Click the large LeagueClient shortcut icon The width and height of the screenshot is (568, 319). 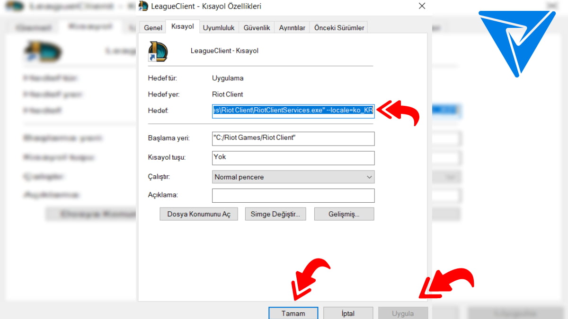(157, 51)
